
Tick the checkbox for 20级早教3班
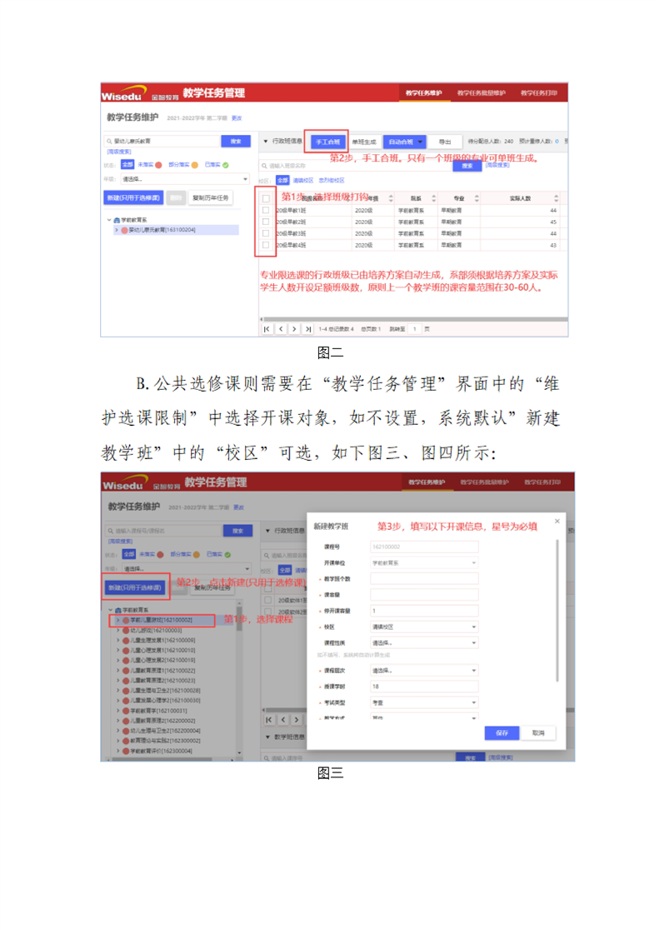tap(265, 233)
